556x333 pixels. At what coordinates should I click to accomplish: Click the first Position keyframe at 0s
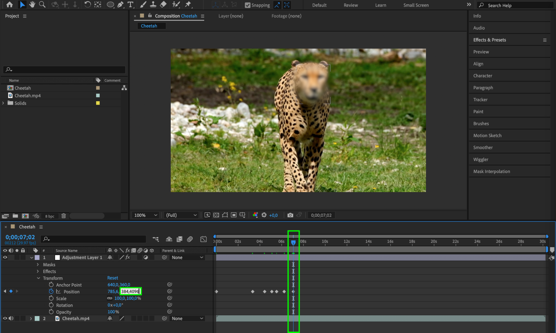click(216, 292)
